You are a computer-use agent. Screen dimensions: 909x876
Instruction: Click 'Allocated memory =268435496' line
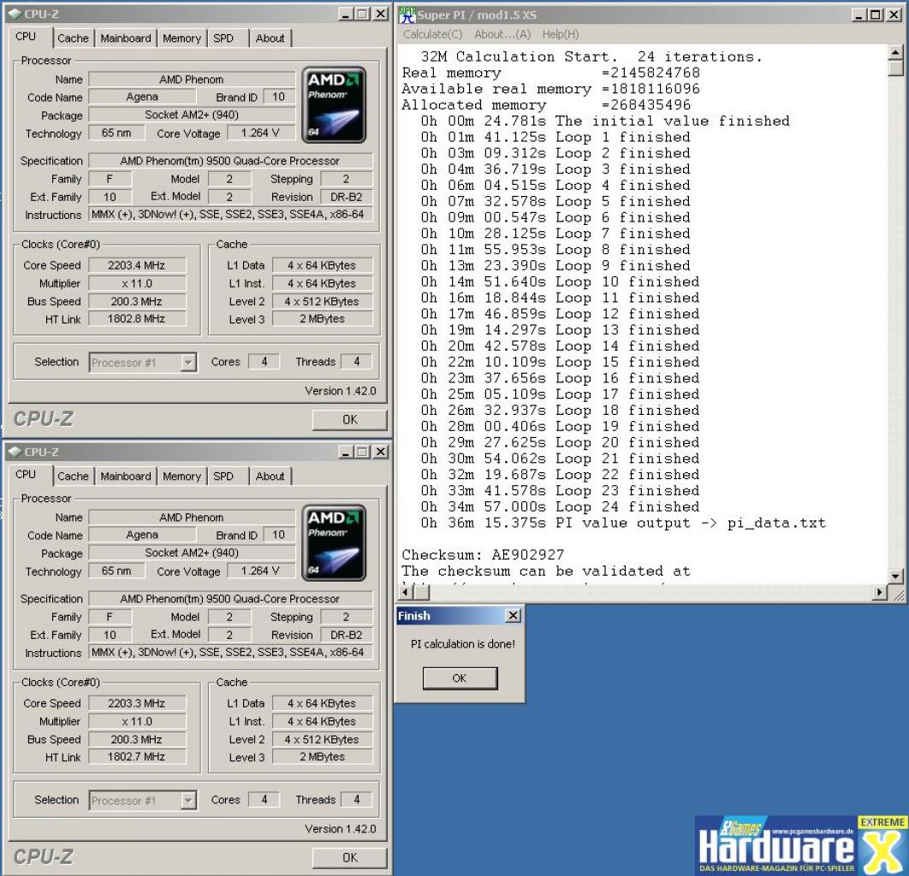click(x=546, y=105)
